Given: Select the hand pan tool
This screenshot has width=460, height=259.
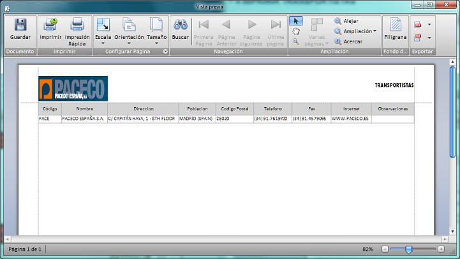Looking at the screenshot, I should click(296, 31).
